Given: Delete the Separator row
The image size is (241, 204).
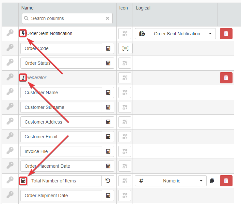Looking at the screenshot, I should (x=226, y=78).
